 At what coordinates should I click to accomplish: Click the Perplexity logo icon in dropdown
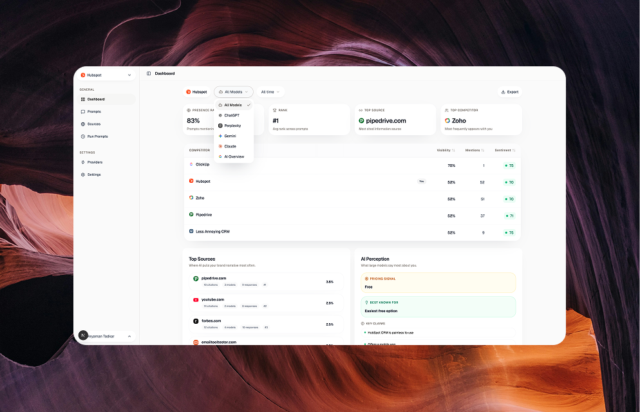coord(220,126)
